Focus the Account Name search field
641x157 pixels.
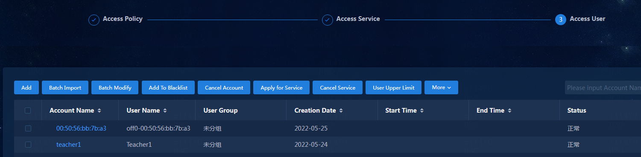coord(603,87)
